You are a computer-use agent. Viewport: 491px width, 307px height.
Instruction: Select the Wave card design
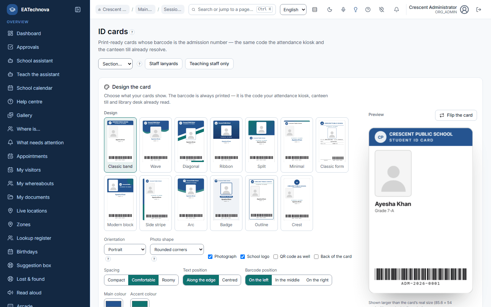156,145
